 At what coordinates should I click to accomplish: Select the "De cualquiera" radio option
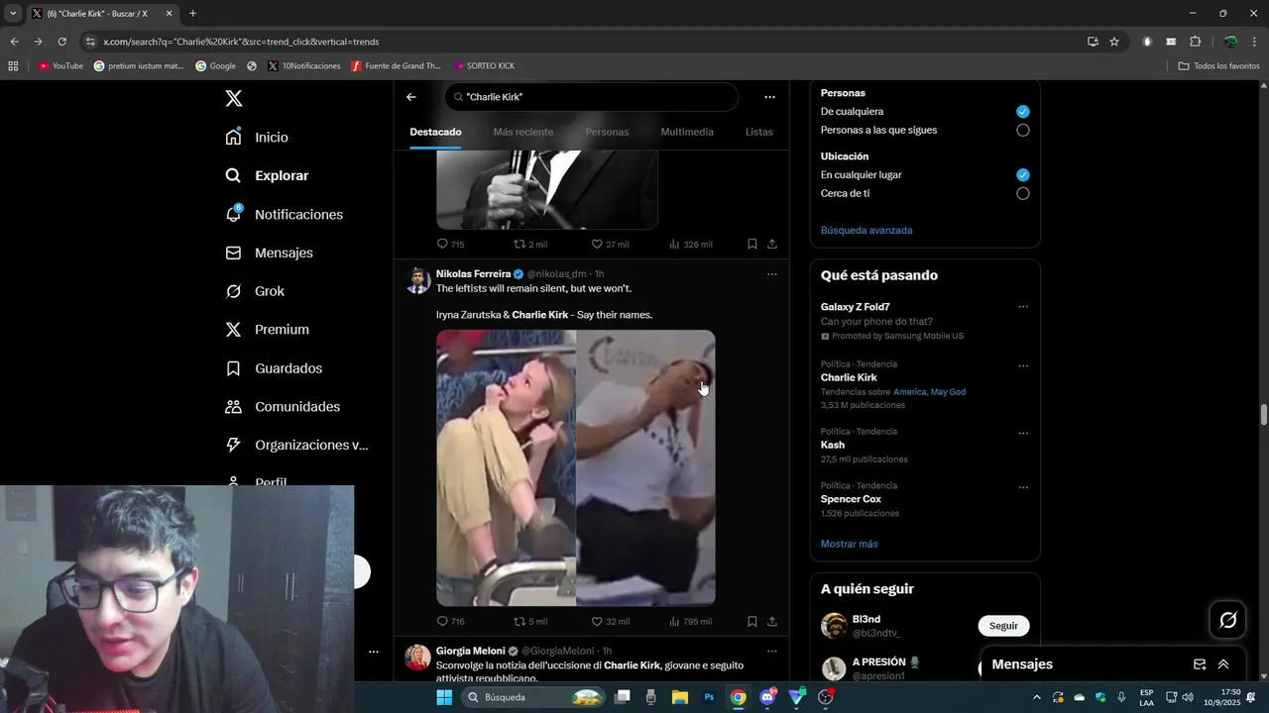coord(1023,112)
